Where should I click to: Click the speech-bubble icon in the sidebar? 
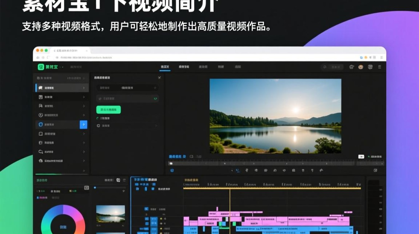(41, 152)
